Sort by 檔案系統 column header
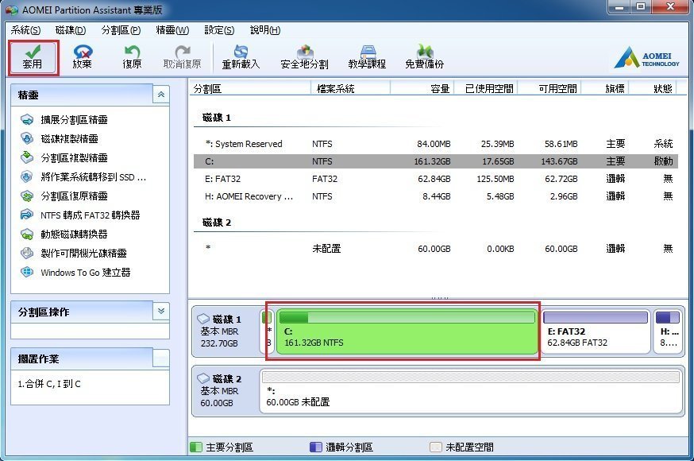This screenshot has width=694, height=461. (350, 89)
